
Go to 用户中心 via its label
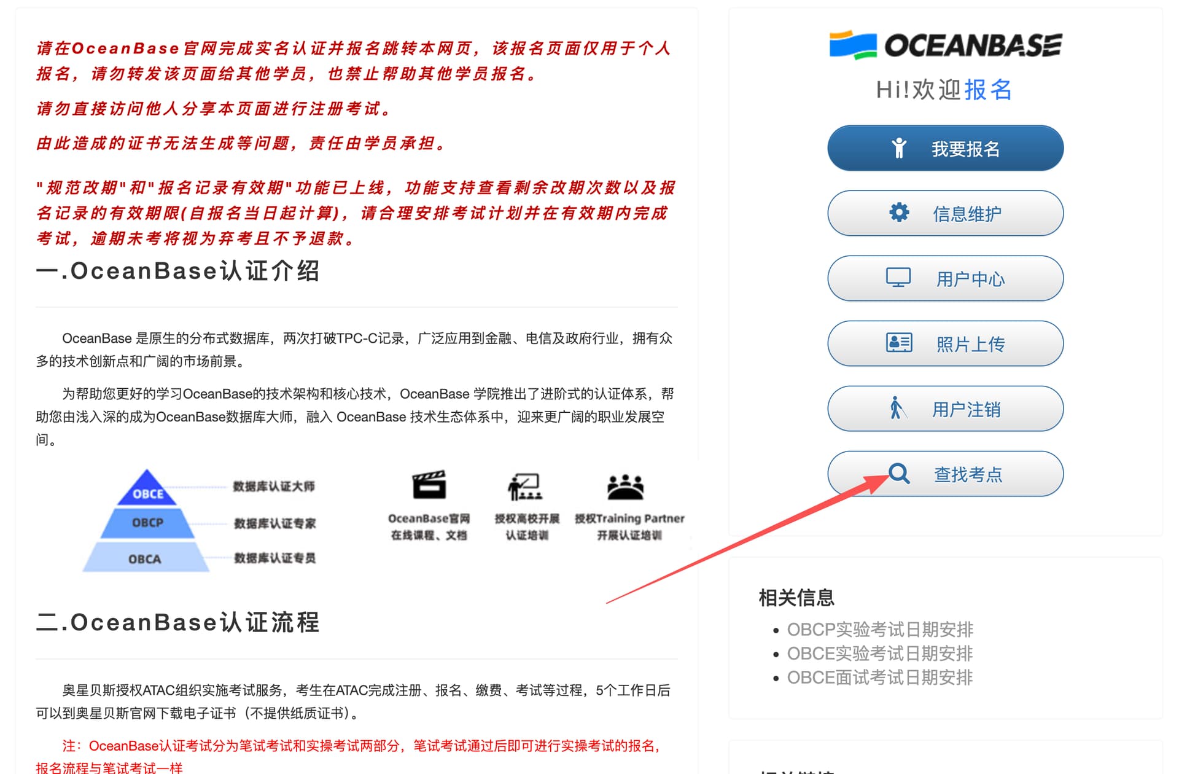(970, 279)
